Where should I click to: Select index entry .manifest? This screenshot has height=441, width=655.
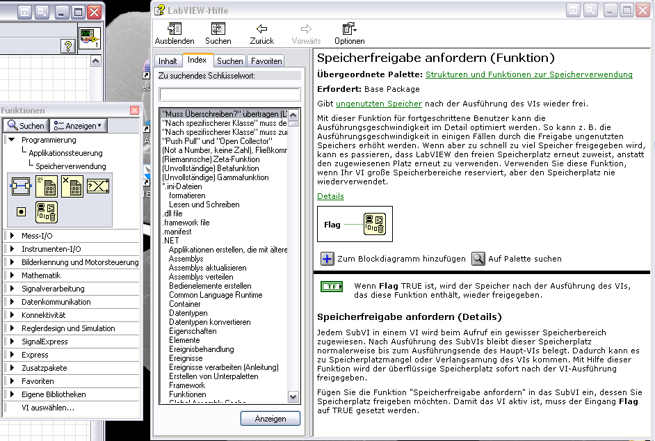pyautogui.click(x=177, y=232)
